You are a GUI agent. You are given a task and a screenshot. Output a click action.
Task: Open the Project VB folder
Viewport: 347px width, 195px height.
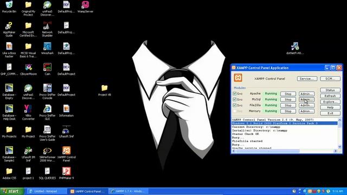click(105, 90)
